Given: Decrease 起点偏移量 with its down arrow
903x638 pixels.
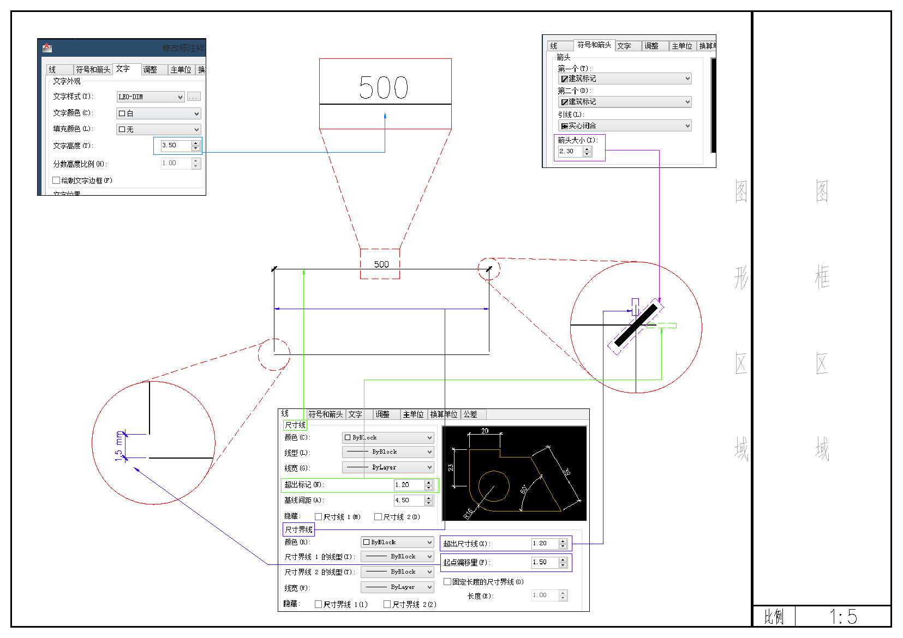Looking at the screenshot, I should [x=563, y=565].
